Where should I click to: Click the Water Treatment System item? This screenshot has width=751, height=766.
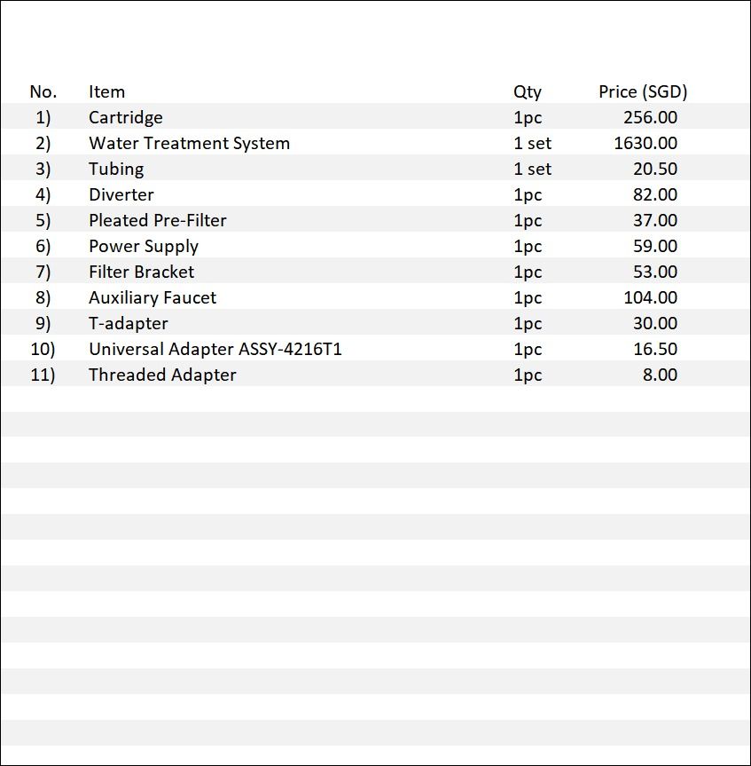click(190, 143)
